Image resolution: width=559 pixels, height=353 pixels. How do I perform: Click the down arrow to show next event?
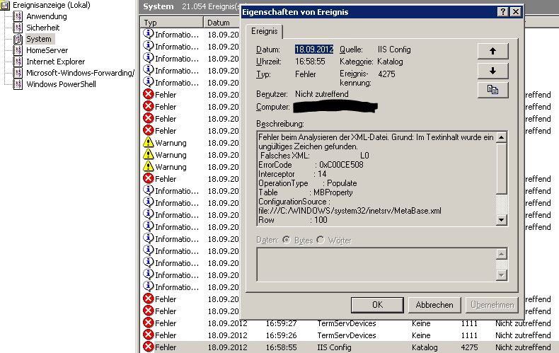click(493, 70)
